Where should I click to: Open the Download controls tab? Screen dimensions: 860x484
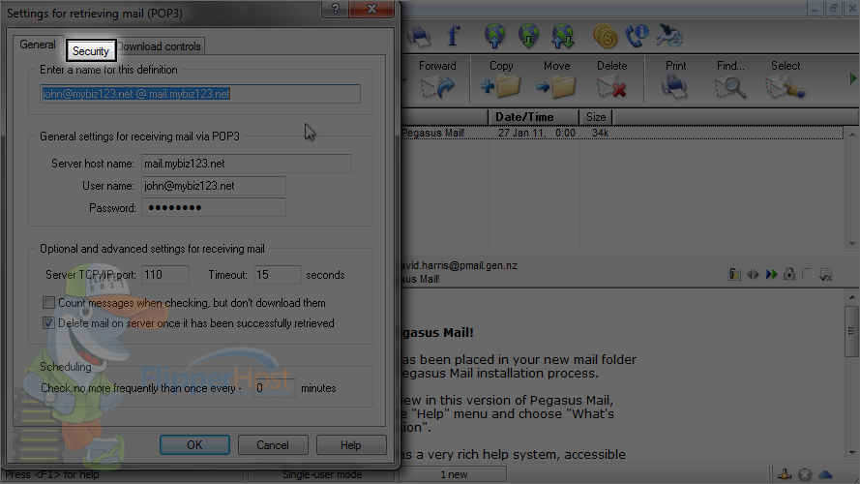[159, 46]
